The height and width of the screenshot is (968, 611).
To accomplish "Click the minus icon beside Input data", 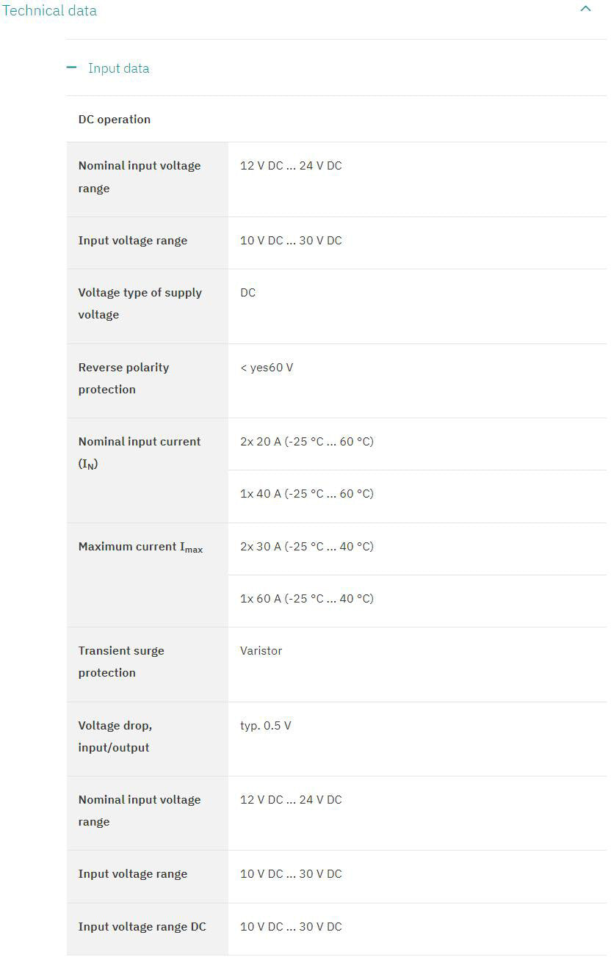I will tap(71, 68).
